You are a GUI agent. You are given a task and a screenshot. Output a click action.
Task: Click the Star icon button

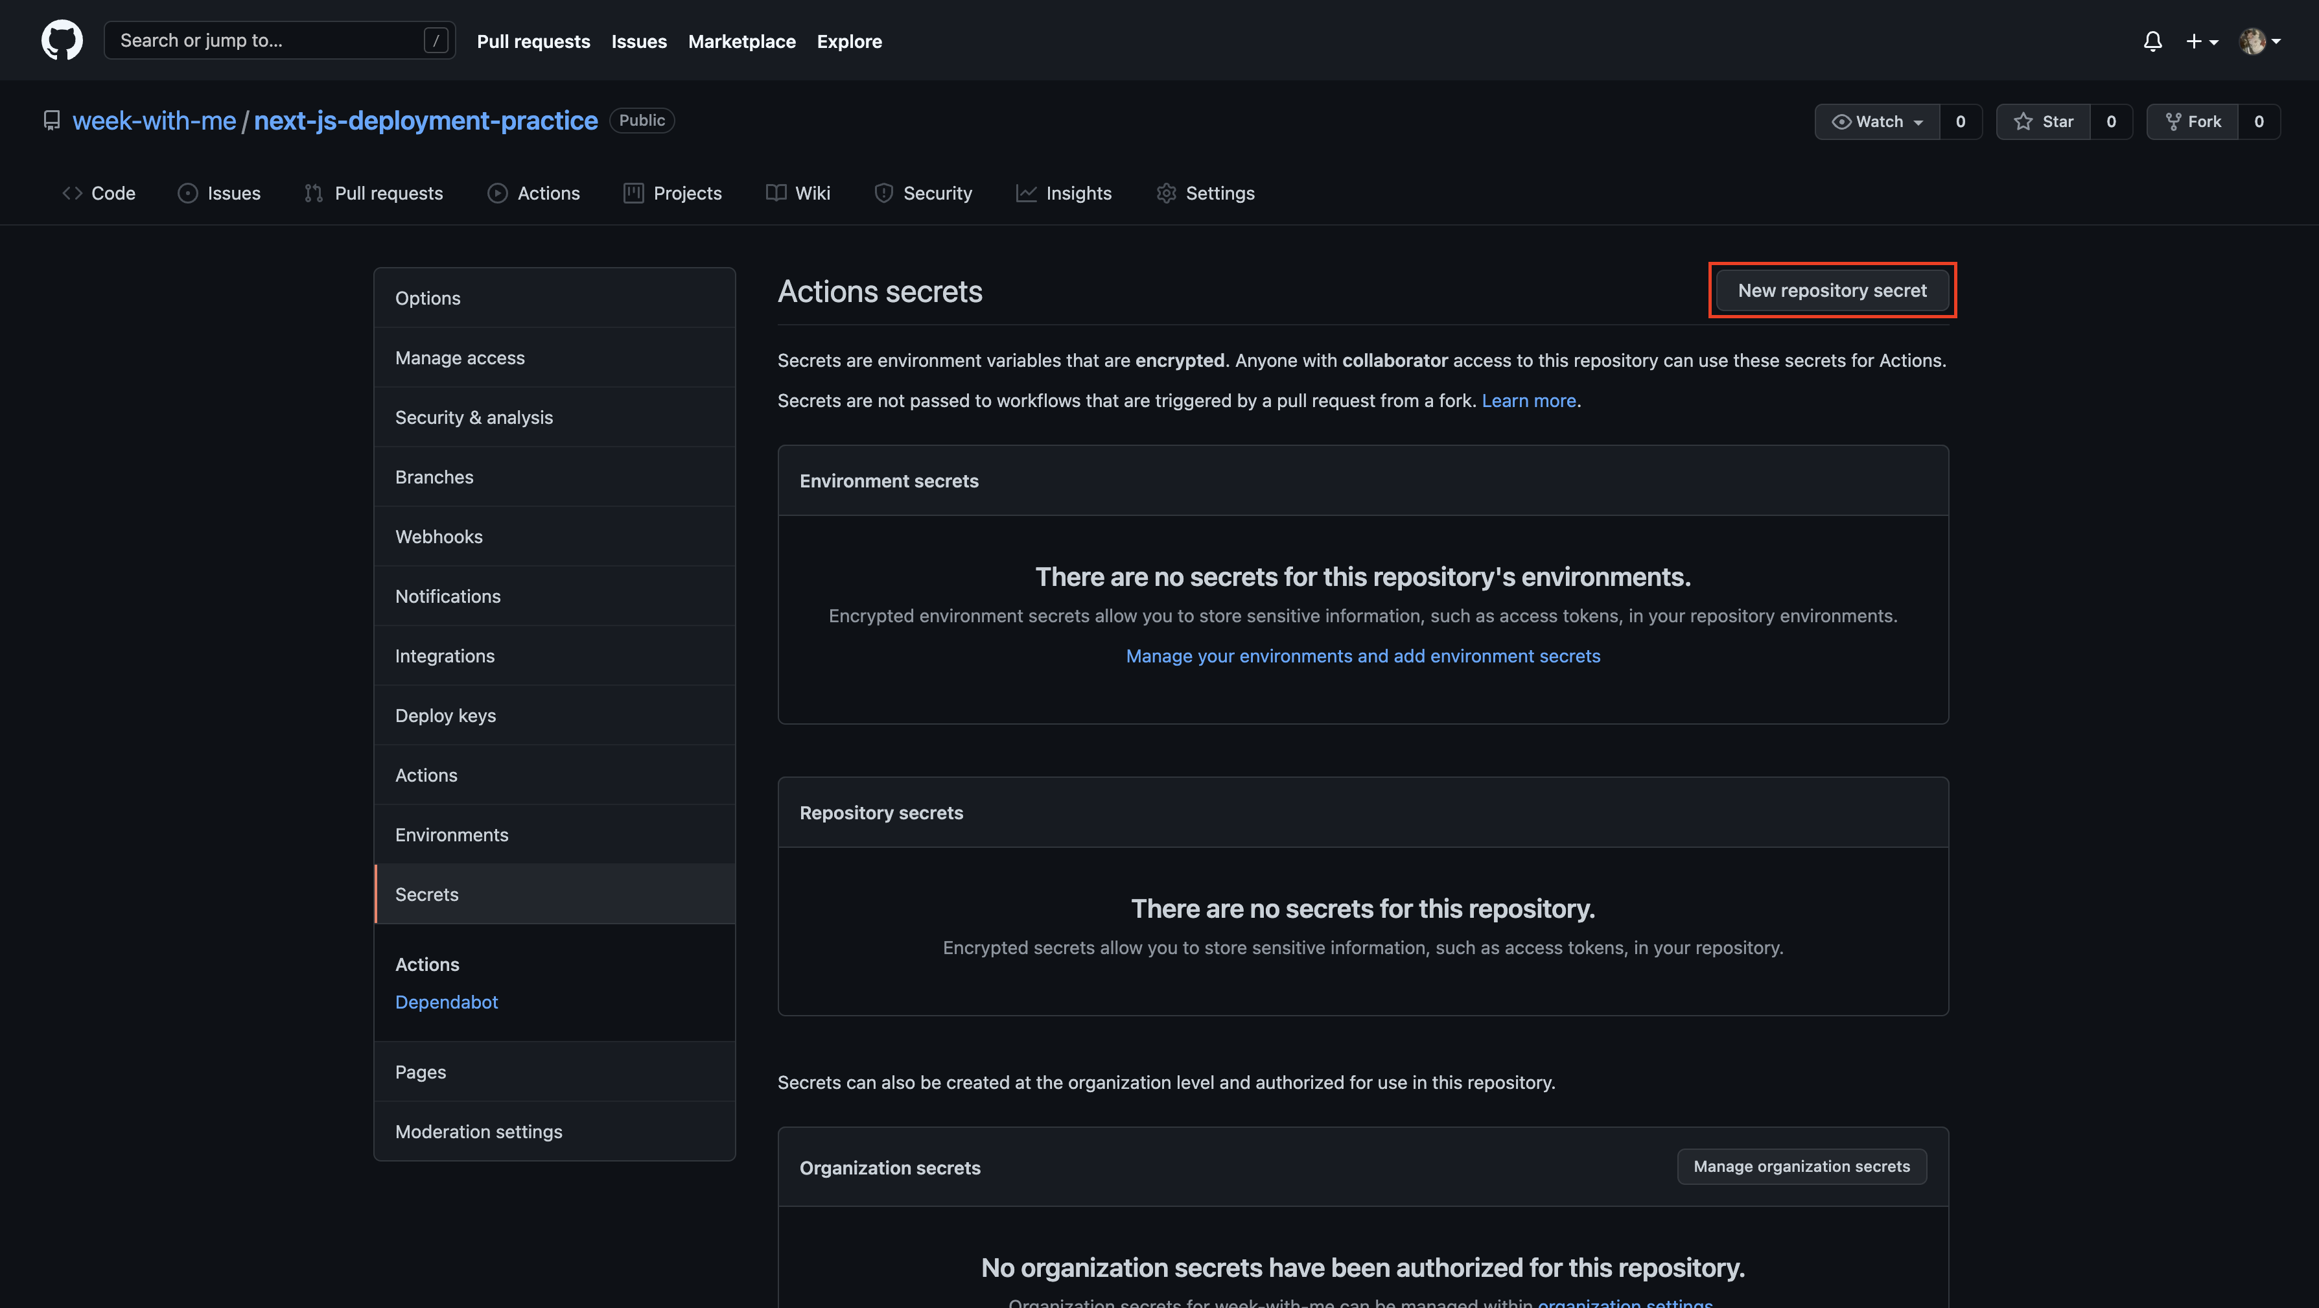point(2044,121)
